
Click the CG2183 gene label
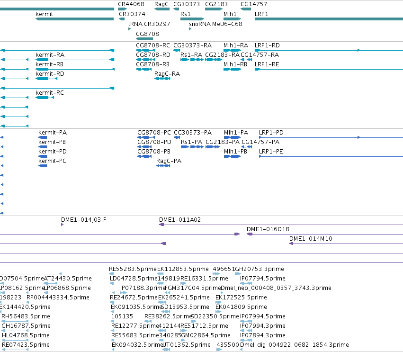(x=216, y=4)
